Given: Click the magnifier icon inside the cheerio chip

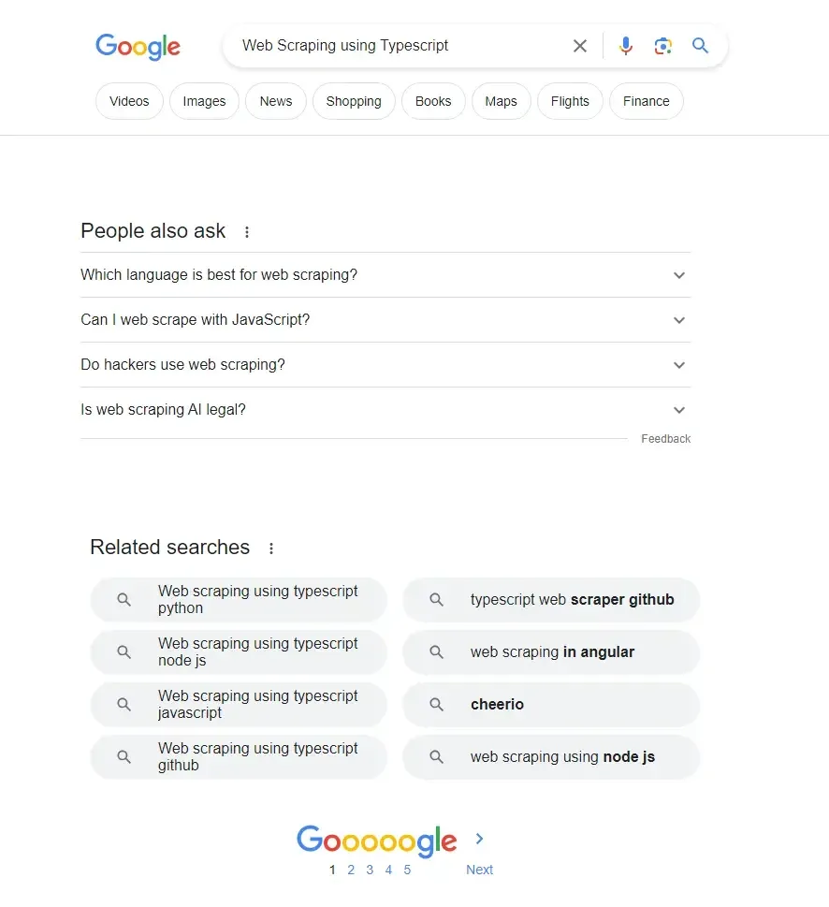Looking at the screenshot, I should click(x=436, y=704).
